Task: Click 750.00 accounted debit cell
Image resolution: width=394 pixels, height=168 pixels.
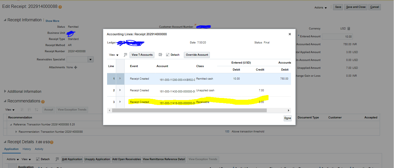Action: (x=284, y=79)
